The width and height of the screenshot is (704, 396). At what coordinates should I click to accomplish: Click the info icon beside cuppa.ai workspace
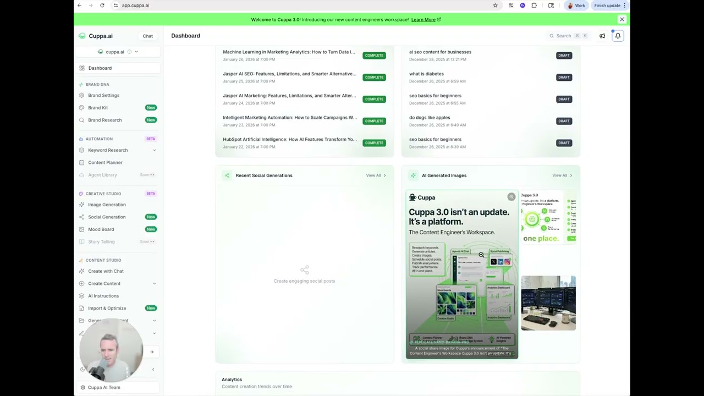coord(129,52)
